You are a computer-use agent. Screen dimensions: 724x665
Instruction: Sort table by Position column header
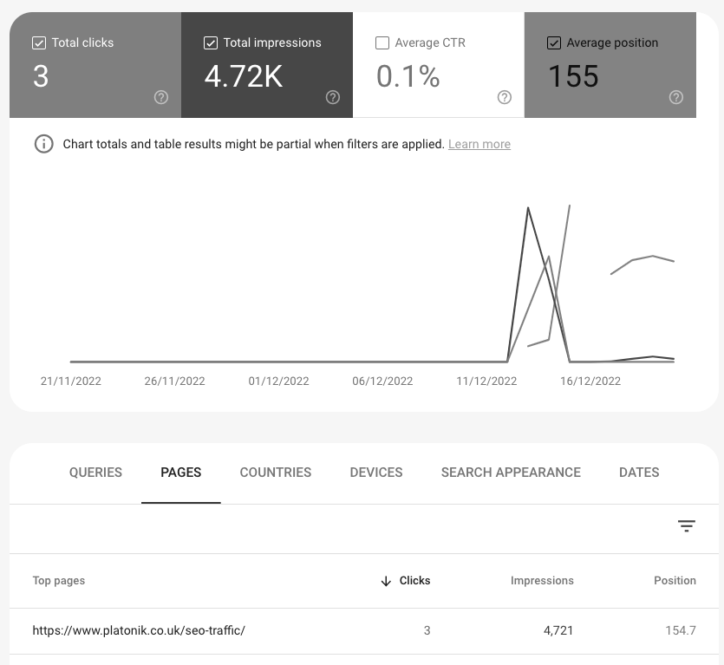(x=675, y=581)
